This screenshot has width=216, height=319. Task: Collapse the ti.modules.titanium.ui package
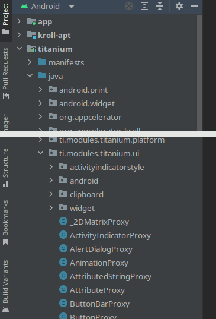point(40,153)
